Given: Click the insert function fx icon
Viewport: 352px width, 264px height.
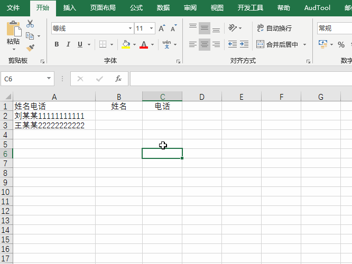Looking at the screenshot, I should [x=118, y=79].
